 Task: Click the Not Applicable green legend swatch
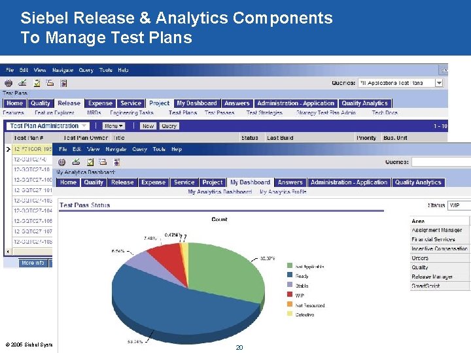[x=290, y=265]
